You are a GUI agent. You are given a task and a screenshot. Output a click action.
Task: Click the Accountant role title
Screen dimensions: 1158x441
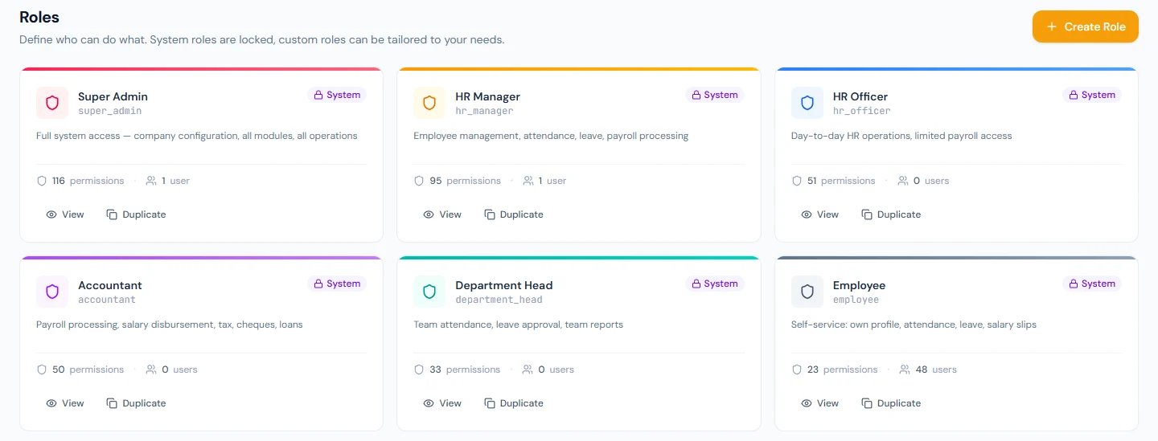point(110,285)
